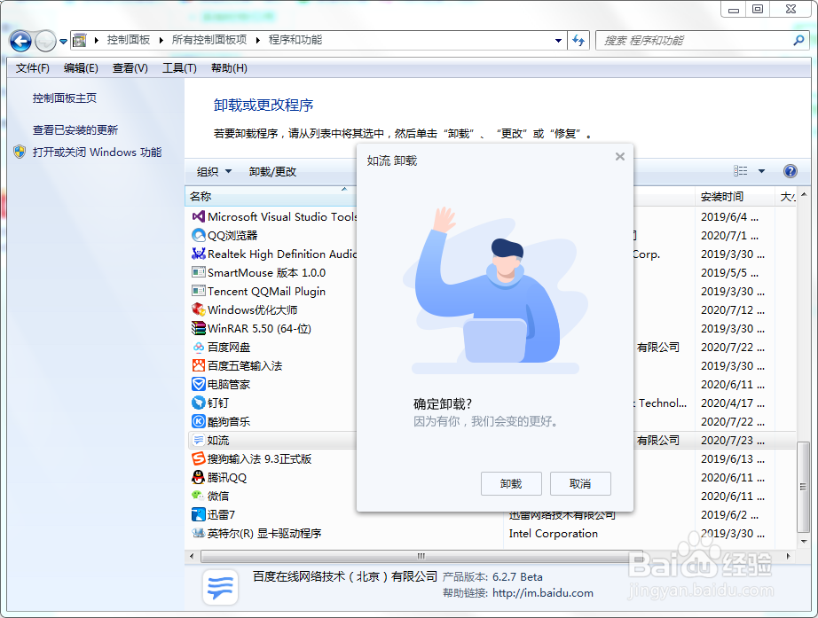
Task: Select 控制面板 breadcrumb segment
Action: click(129, 40)
